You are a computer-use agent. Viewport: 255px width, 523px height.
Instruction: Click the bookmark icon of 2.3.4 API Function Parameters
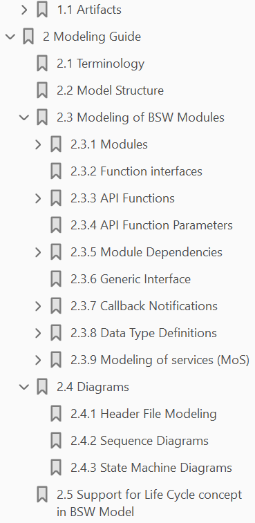click(56, 225)
